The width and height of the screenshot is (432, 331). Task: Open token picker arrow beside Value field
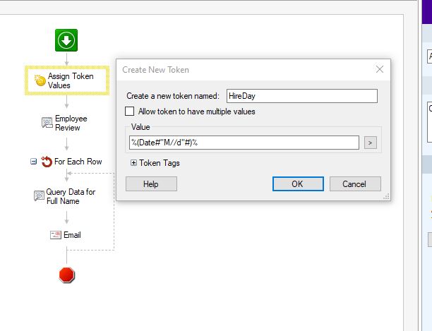coord(371,143)
